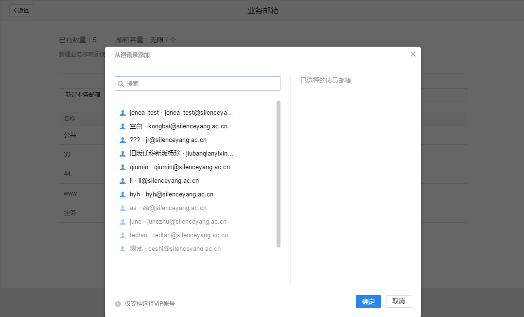524x317 pixels.
Task: Click the 新建业务邮箱 button
Action: click(84, 94)
